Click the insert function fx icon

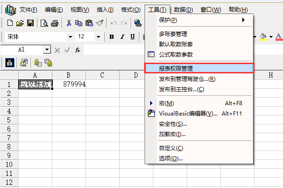coord(78,50)
